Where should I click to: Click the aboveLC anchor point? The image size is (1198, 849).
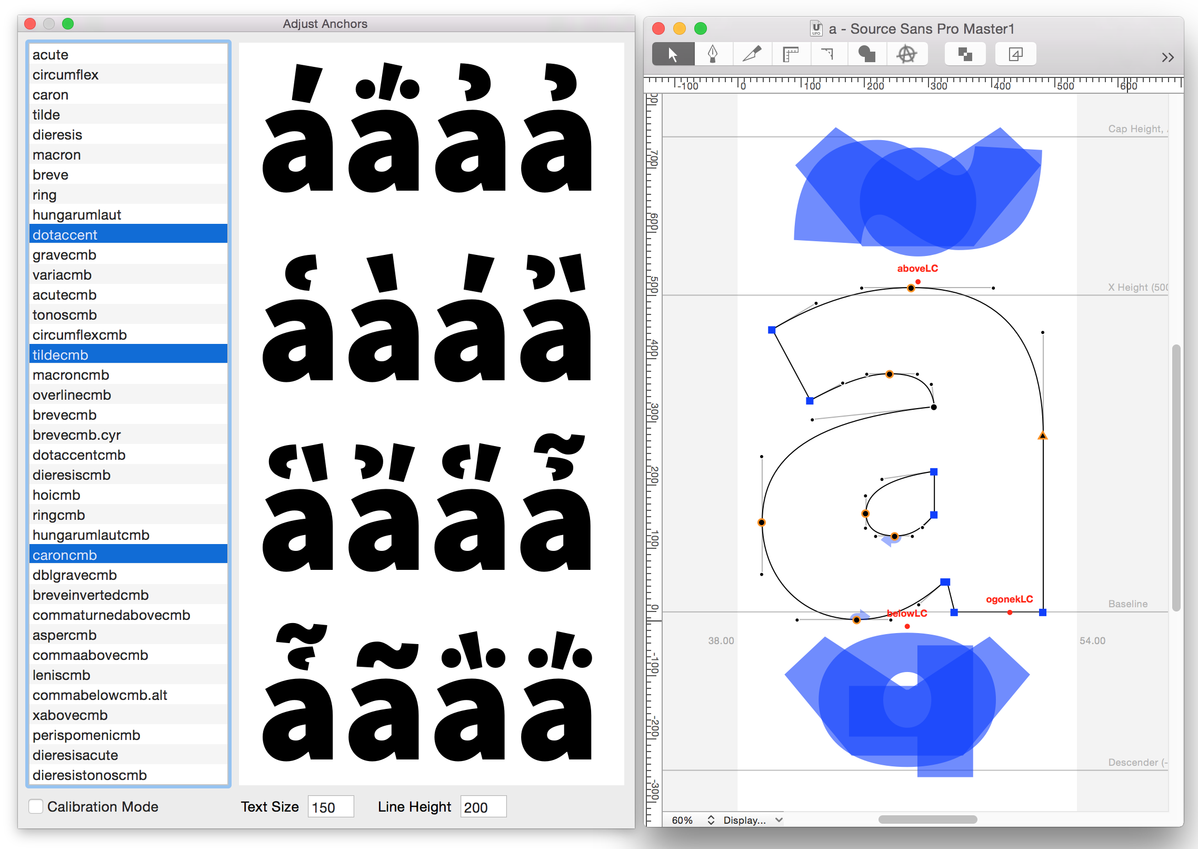(x=918, y=282)
